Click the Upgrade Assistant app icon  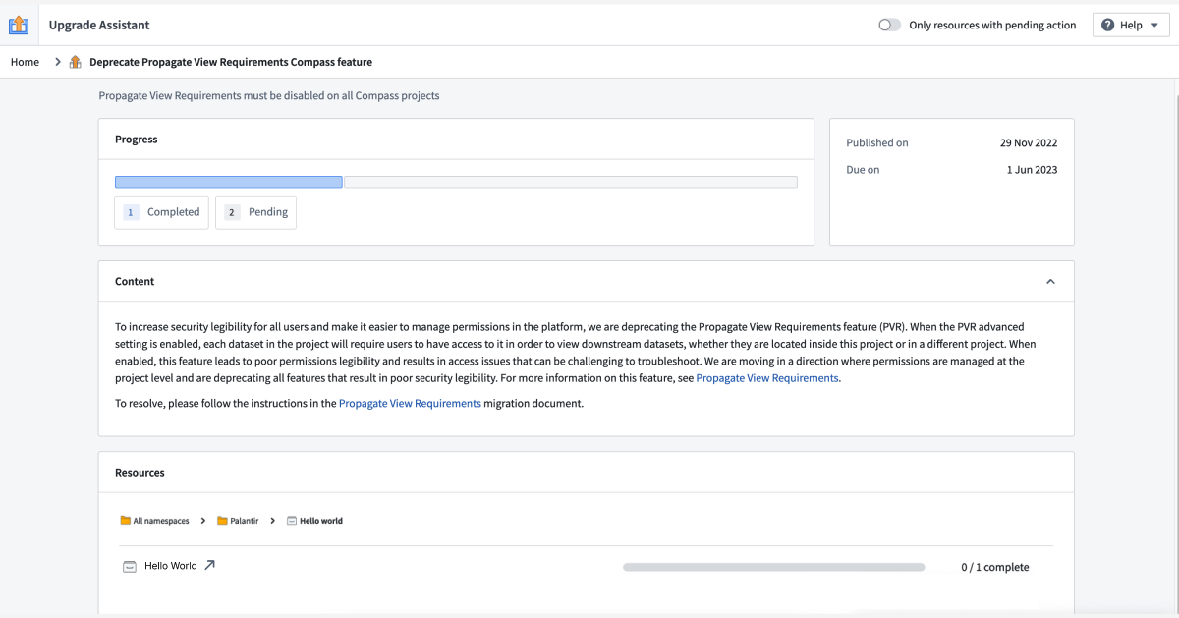[x=19, y=25]
